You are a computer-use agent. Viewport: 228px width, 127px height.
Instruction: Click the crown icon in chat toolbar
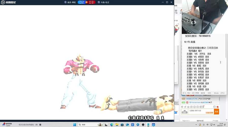[x=188, y=107]
